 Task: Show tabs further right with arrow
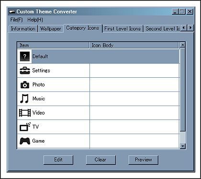[190, 28]
